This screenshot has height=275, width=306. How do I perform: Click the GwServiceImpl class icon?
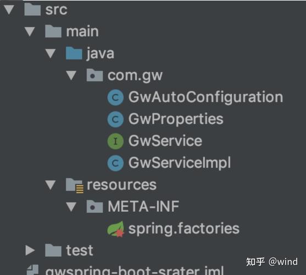click(115, 163)
